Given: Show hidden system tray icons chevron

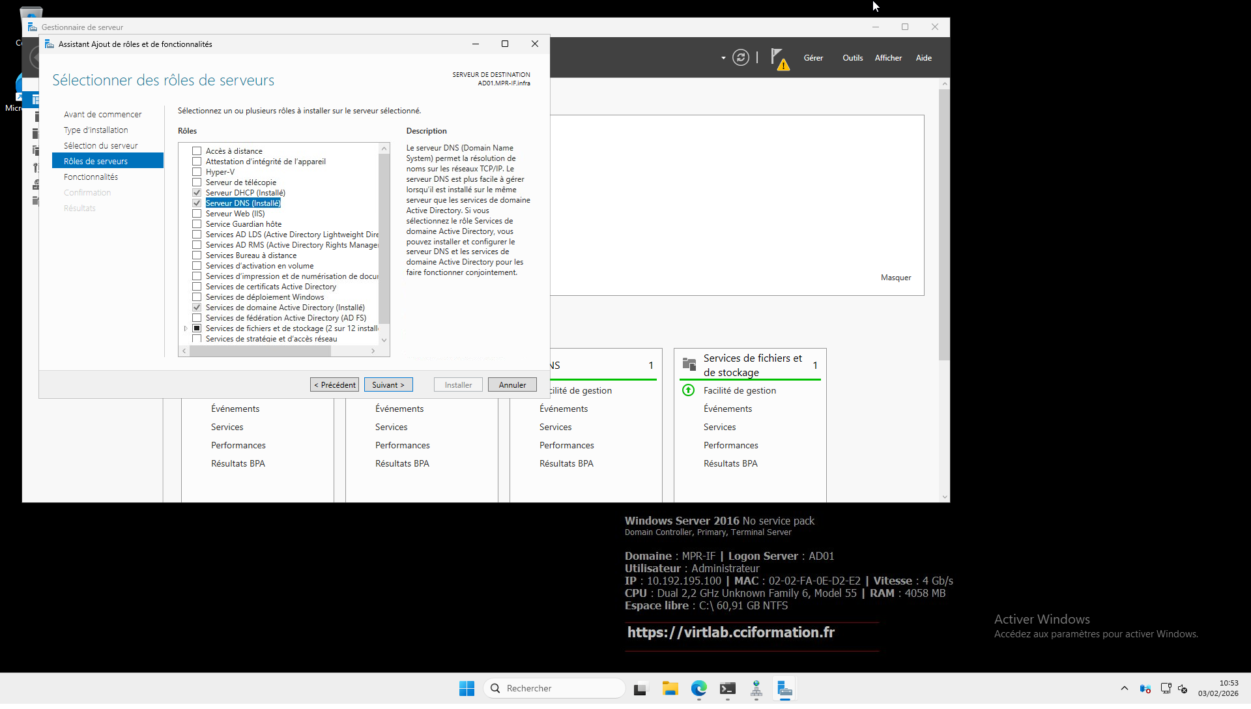Looking at the screenshot, I should (x=1124, y=688).
